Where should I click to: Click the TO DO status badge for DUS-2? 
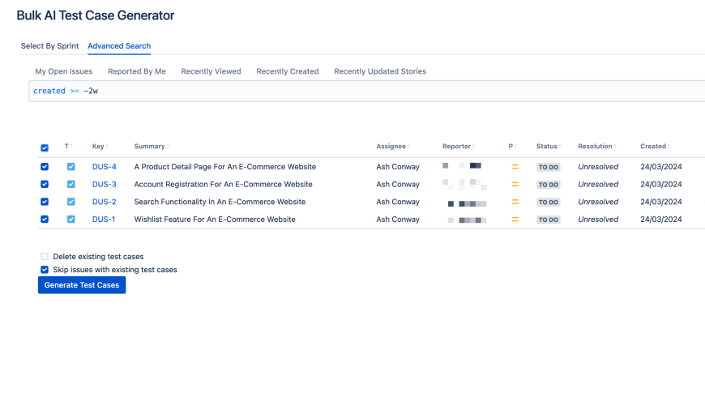[548, 203]
